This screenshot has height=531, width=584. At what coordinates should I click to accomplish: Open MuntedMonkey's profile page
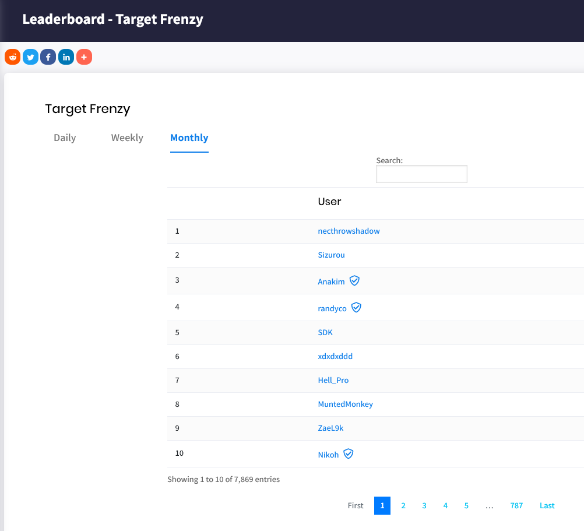point(345,404)
